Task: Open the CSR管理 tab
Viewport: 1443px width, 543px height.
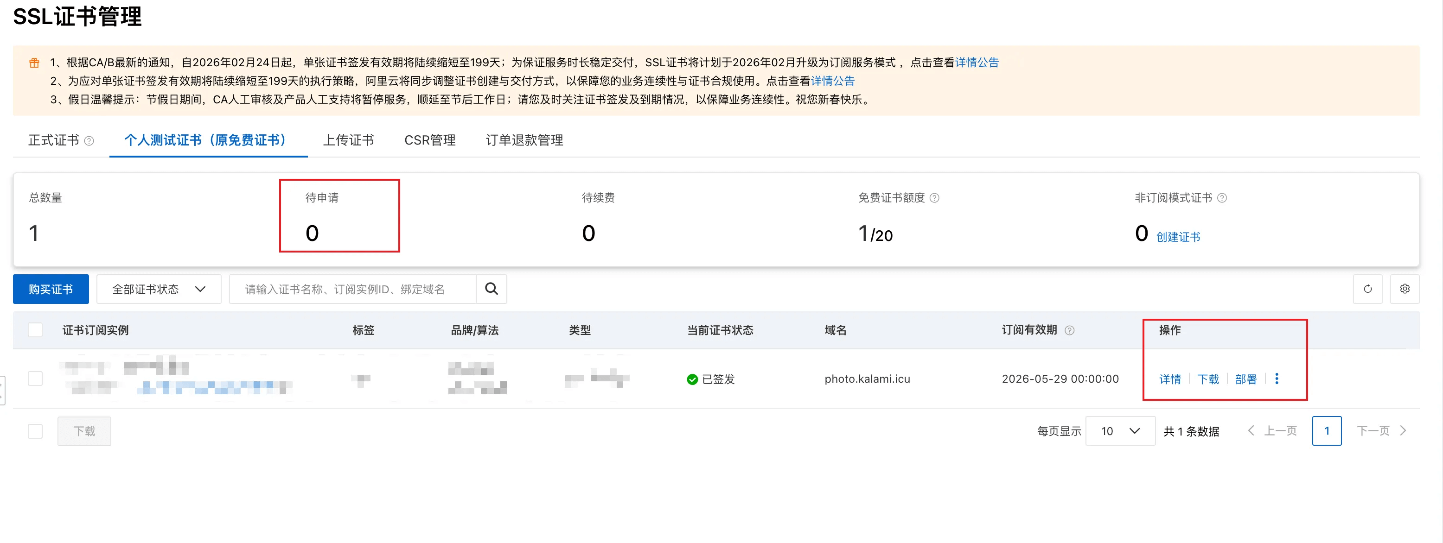Action: [x=430, y=140]
